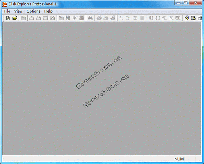Click the first grayed-out drive icon
This screenshot has height=164, width=204.
click(x=32, y=18)
